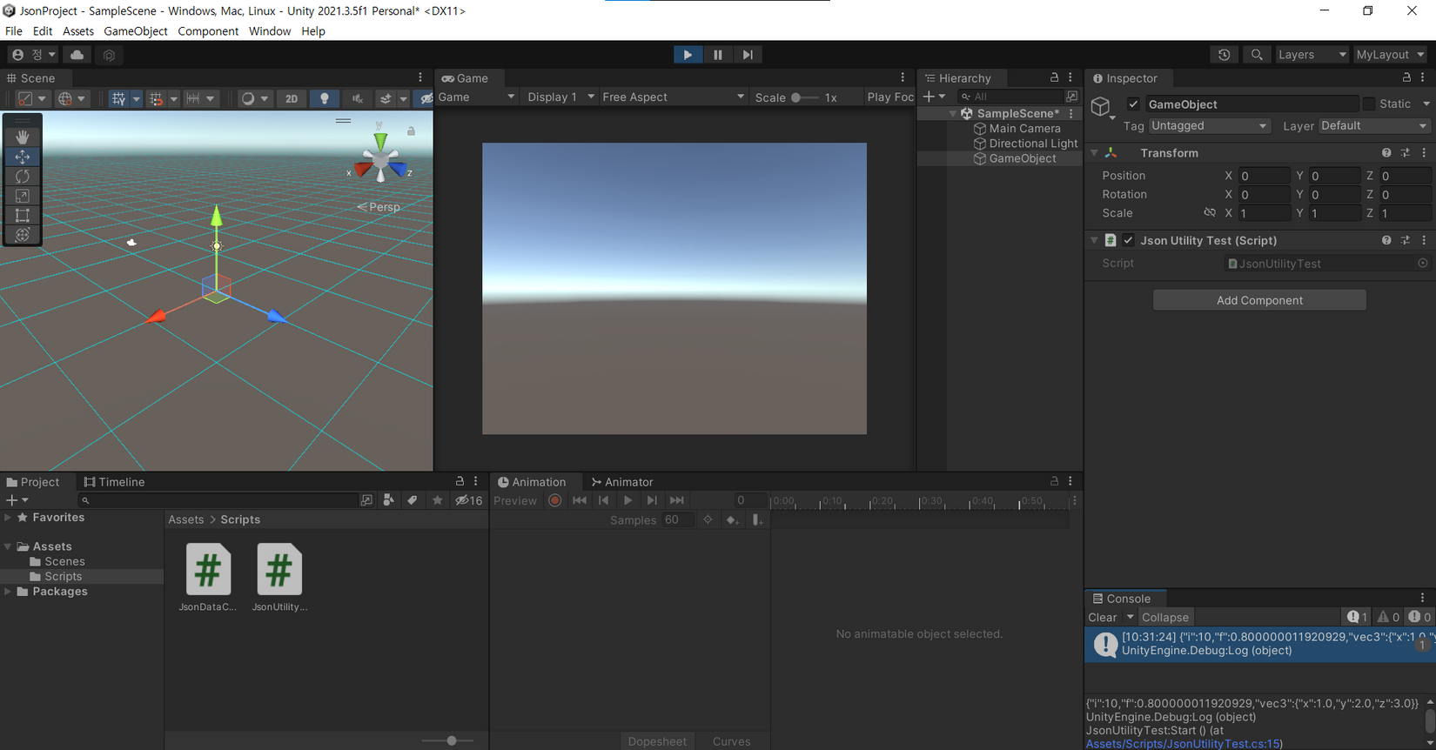Open Transform preset selector icon
This screenshot has height=750, width=1436.
[x=1406, y=153]
